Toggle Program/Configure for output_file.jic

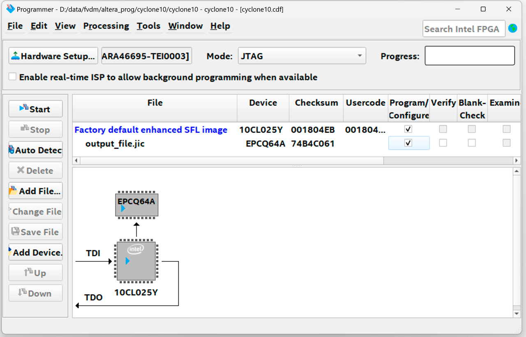tap(408, 143)
